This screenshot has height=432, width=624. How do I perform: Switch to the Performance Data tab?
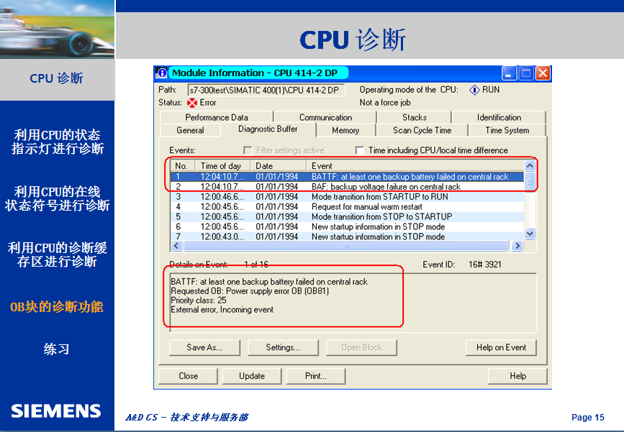(x=217, y=117)
